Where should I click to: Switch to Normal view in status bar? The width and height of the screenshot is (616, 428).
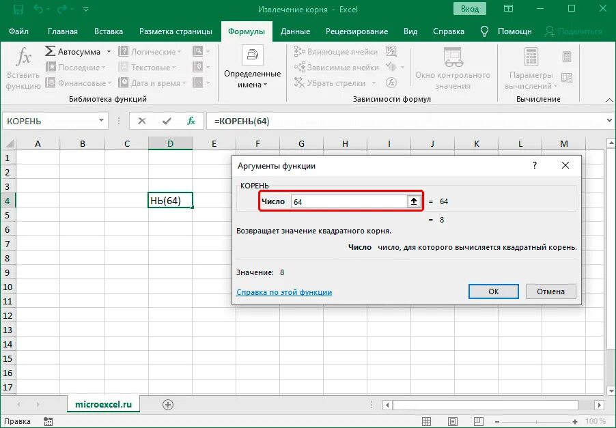pos(427,421)
